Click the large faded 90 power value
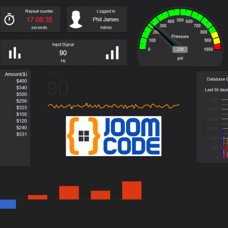The width and height of the screenshot is (228, 228). 58,88
